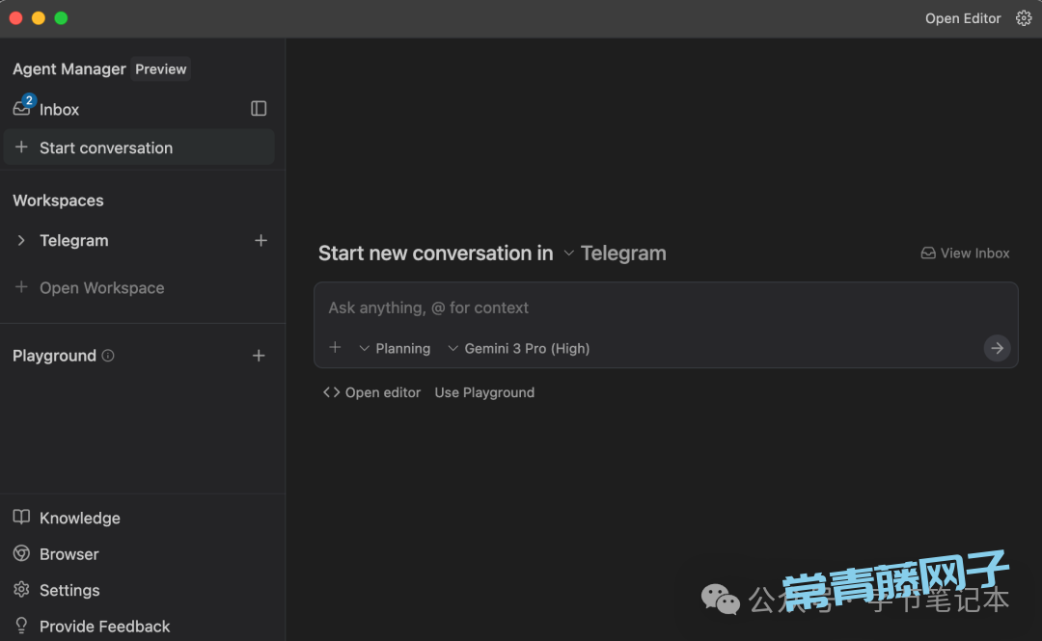1042x641 pixels.
Task: Click the plus icon next to Telegram workspace
Action: pos(260,240)
